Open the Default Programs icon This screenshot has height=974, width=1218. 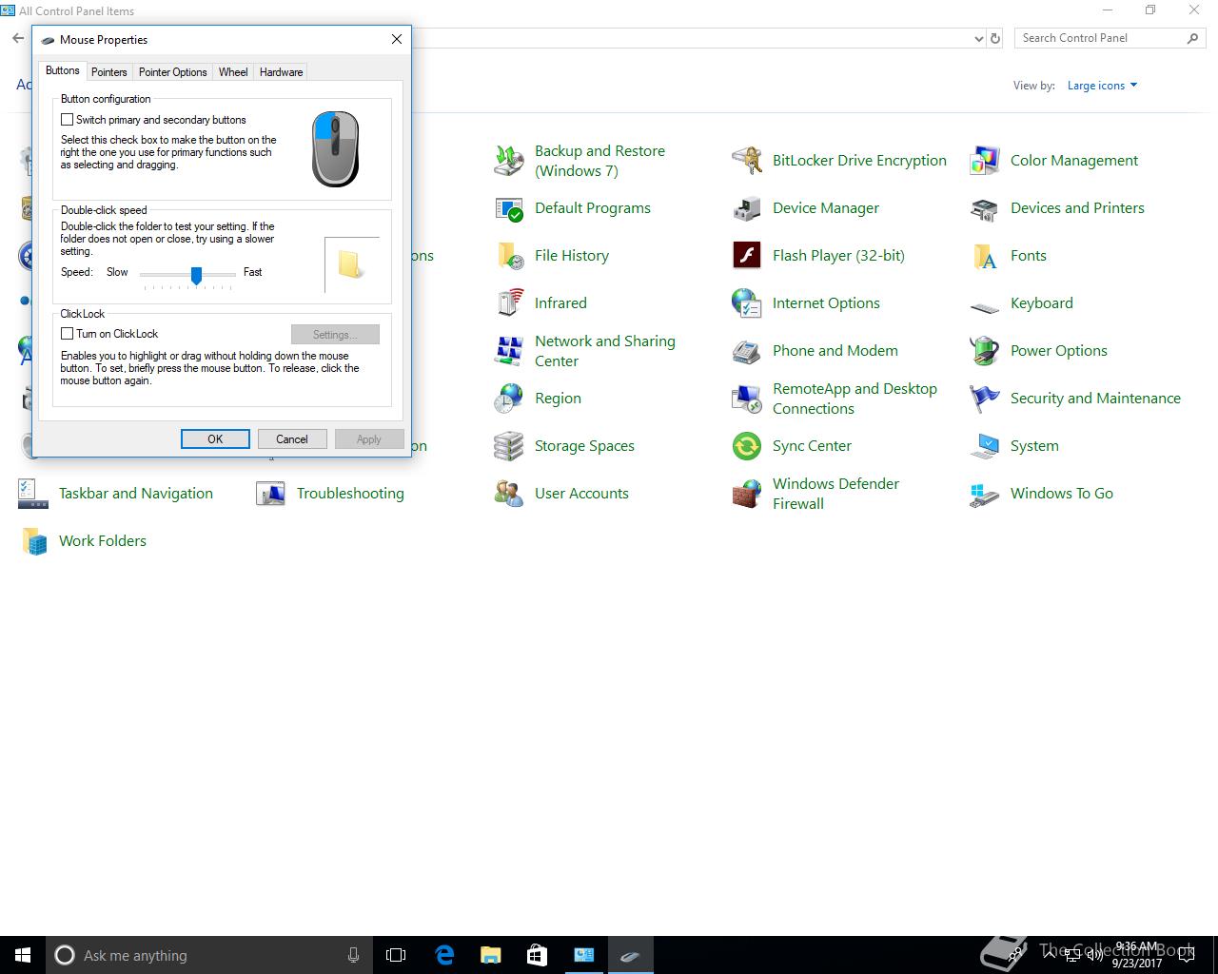(509, 208)
